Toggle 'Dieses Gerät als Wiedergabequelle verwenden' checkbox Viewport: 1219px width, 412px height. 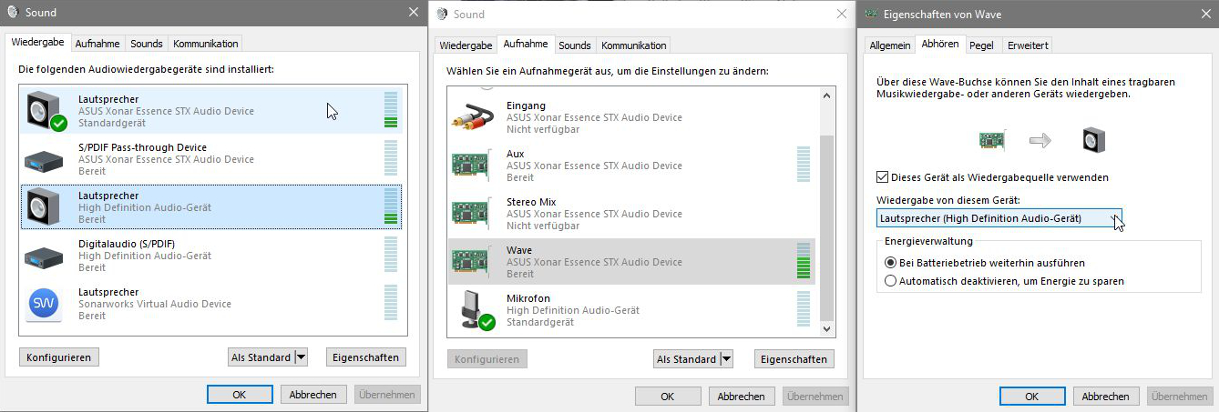point(882,177)
